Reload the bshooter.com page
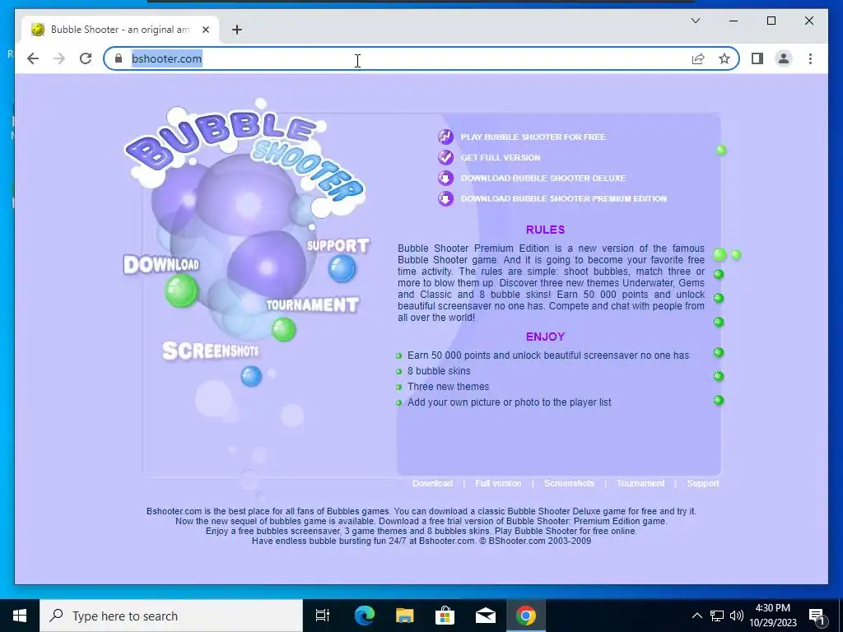Image resolution: width=843 pixels, height=632 pixels. [86, 58]
